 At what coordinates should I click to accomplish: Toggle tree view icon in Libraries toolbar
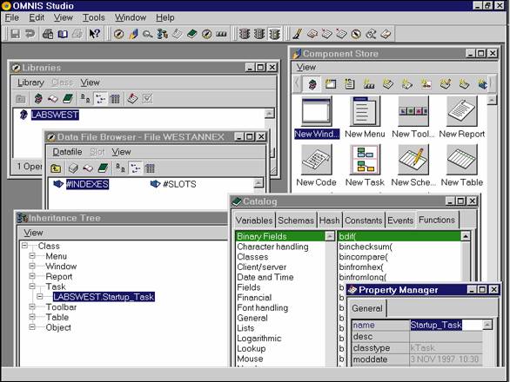(x=100, y=99)
